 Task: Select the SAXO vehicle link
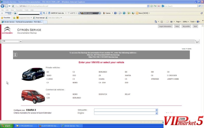coord(49,76)
